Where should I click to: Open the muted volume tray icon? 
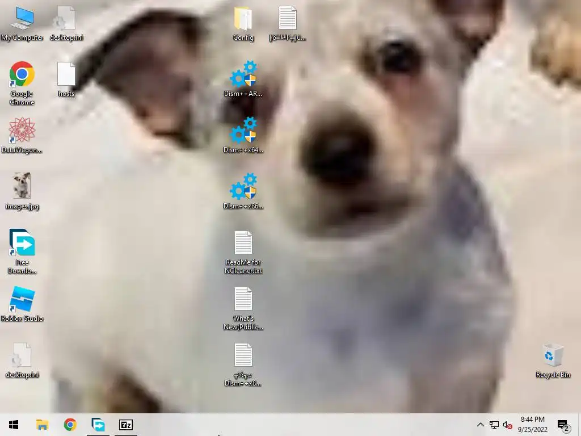coord(507,425)
